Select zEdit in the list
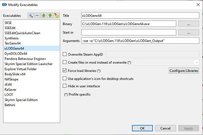 pyautogui.click(x=32, y=84)
